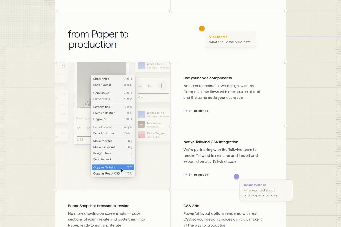The height and width of the screenshot is (227, 341).
Task: Select the Novacane album thumbnail
Action: pyautogui.click(x=141, y=124)
